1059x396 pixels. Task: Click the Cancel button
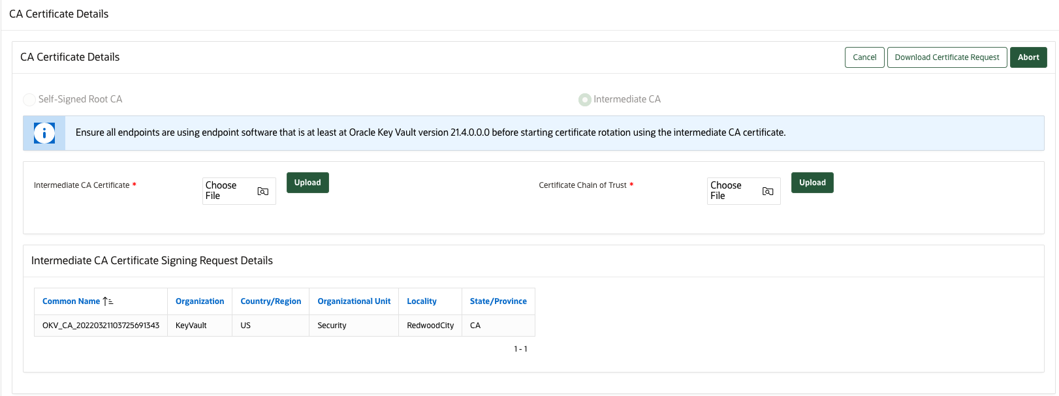864,57
